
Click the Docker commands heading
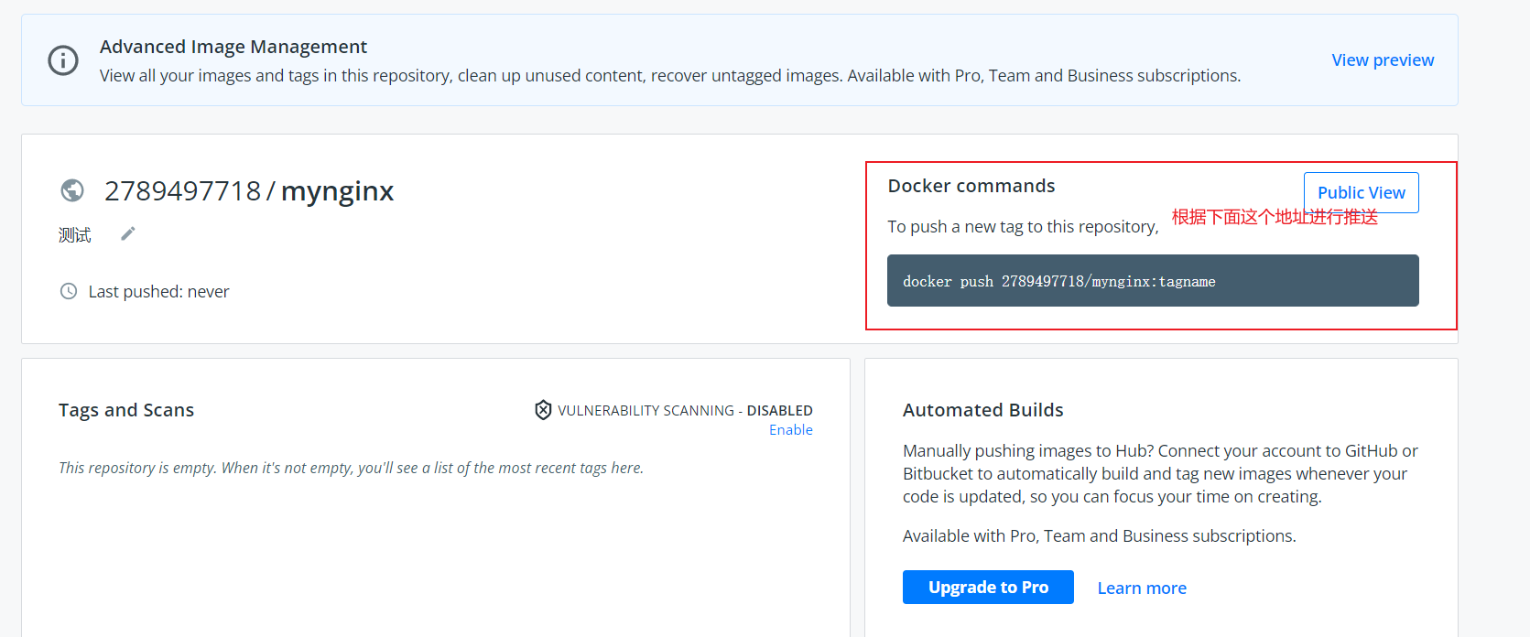point(971,186)
